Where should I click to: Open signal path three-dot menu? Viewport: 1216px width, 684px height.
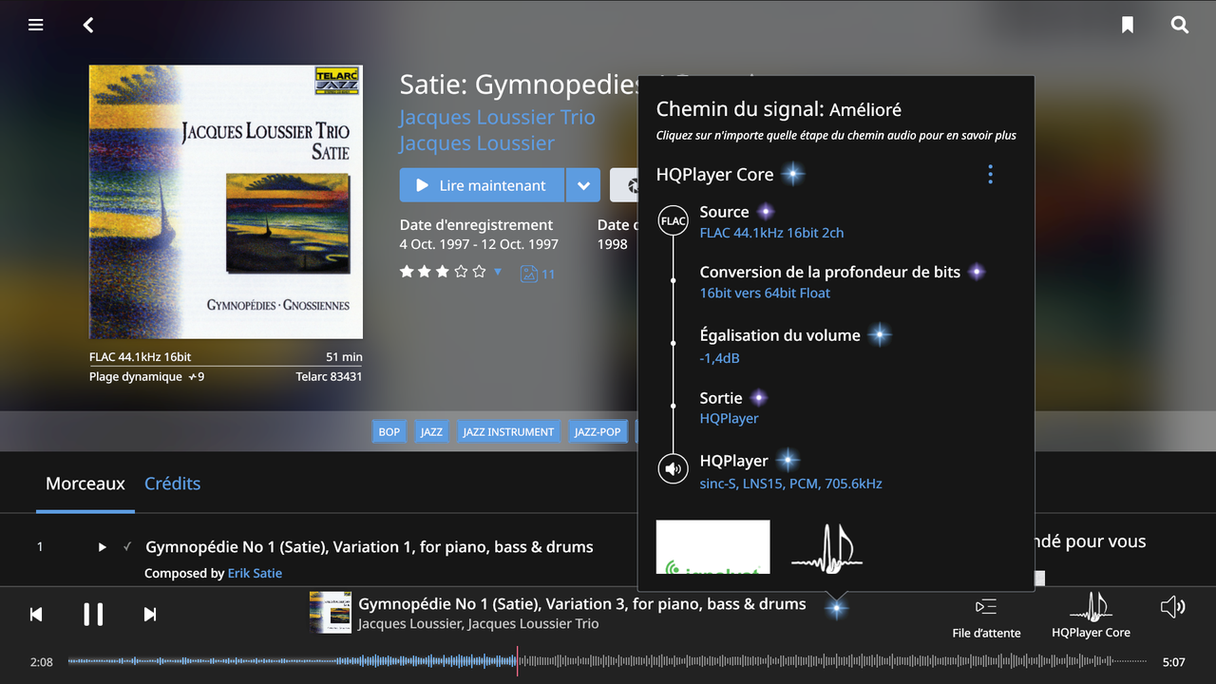pyautogui.click(x=990, y=174)
